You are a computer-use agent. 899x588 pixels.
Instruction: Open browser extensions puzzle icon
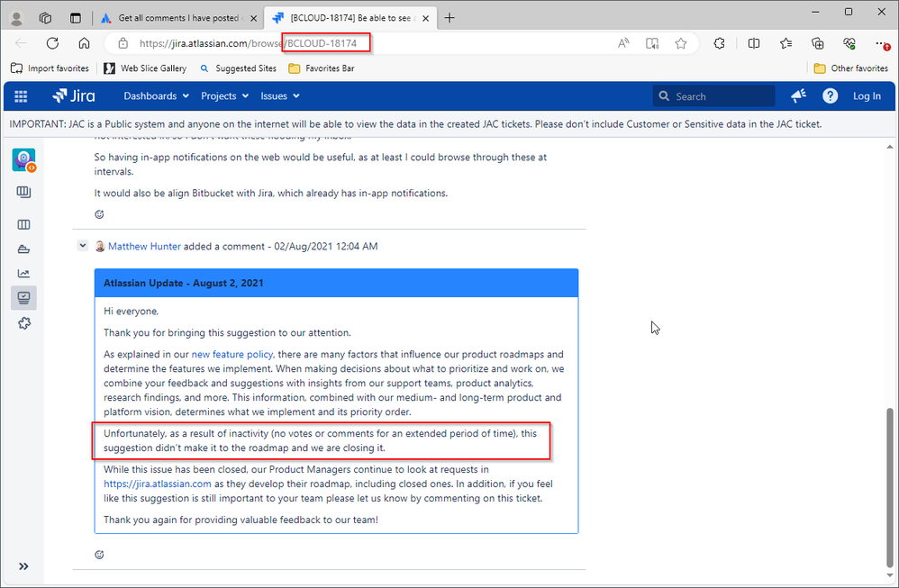click(719, 43)
